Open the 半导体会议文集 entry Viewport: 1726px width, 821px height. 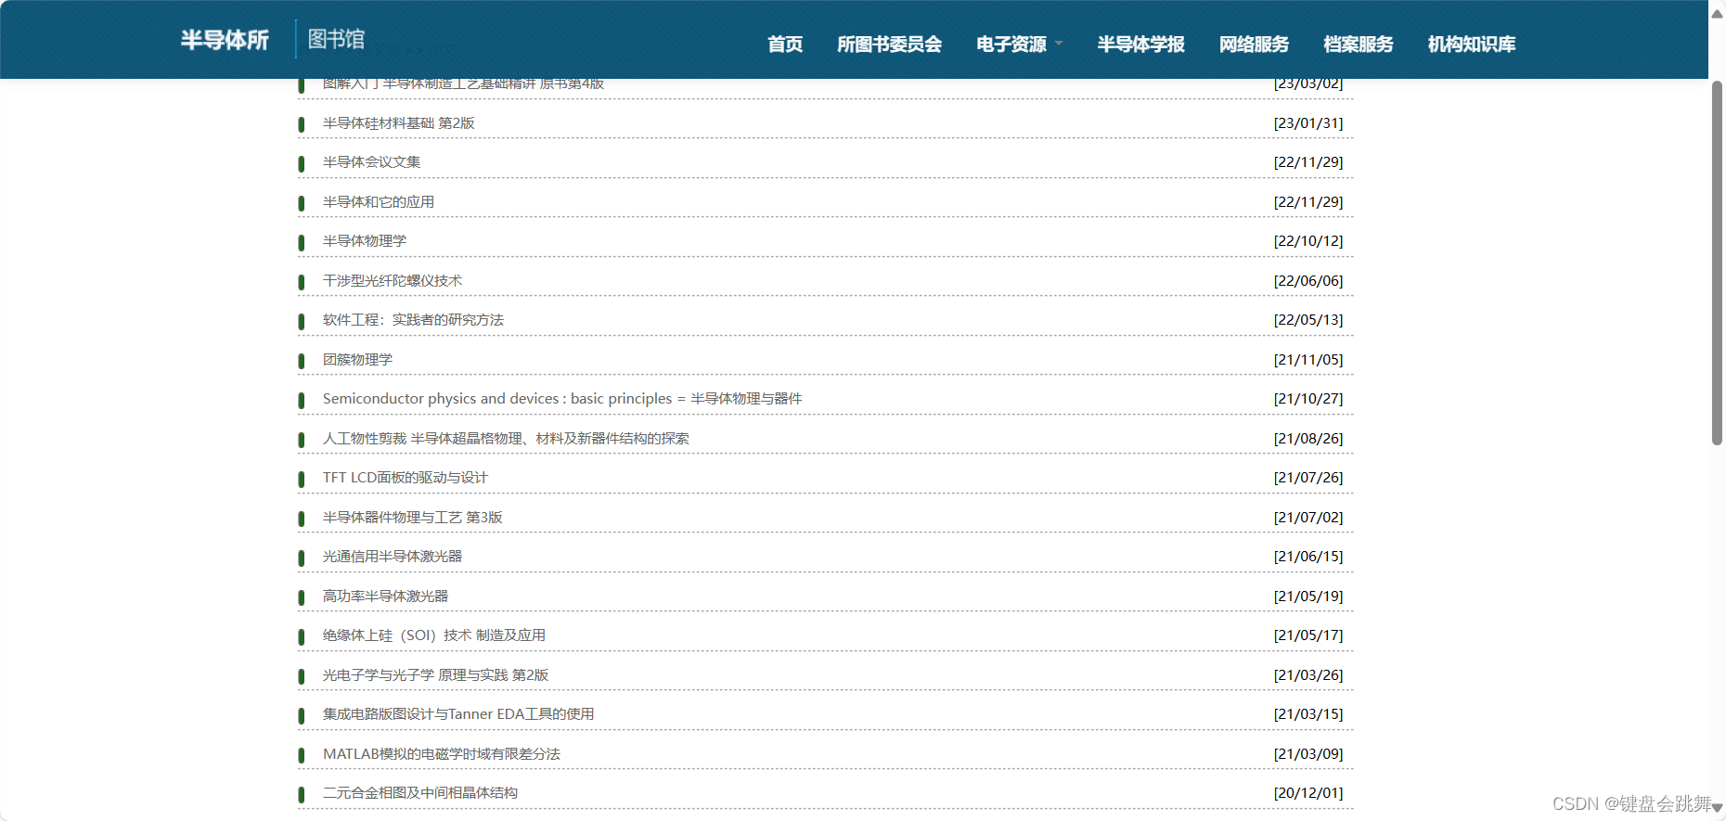(371, 161)
